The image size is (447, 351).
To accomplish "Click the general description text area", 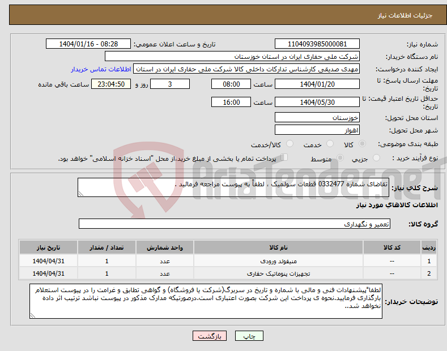I will [233, 187].
